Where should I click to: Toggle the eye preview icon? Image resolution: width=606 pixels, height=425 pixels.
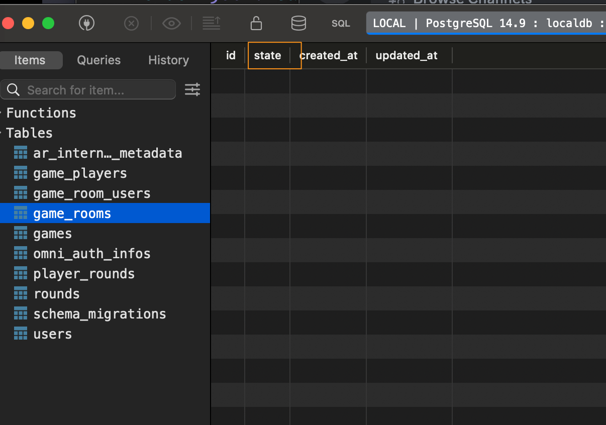pyautogui.click(x=171, y=23)
